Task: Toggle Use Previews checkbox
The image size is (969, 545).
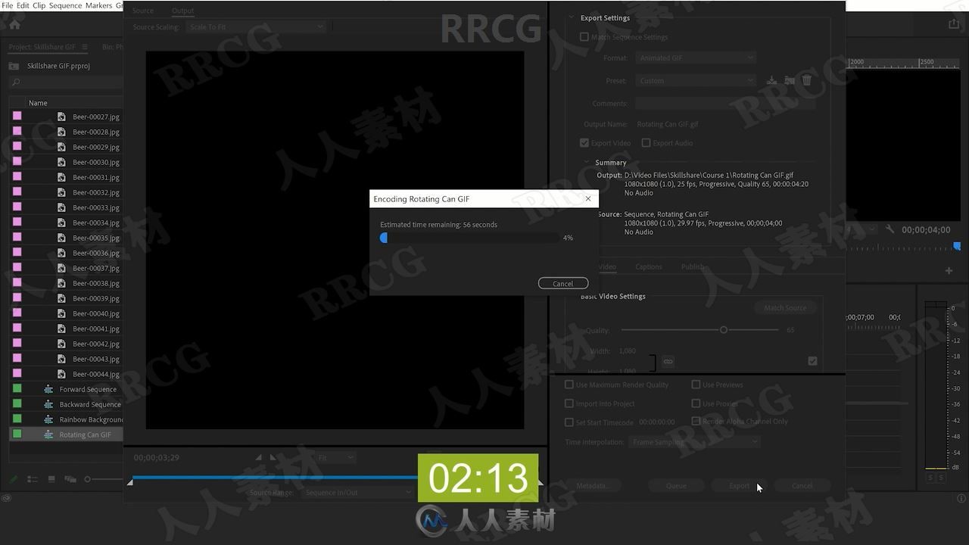Action: point(696,385)
